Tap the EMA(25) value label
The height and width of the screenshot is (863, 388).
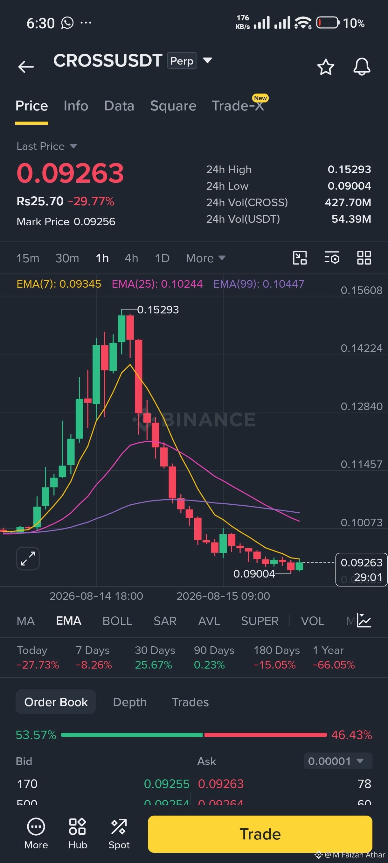[x=157, y=284]
